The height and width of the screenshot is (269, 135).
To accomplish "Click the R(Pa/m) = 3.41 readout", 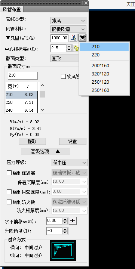I will [x=25, y=128].
